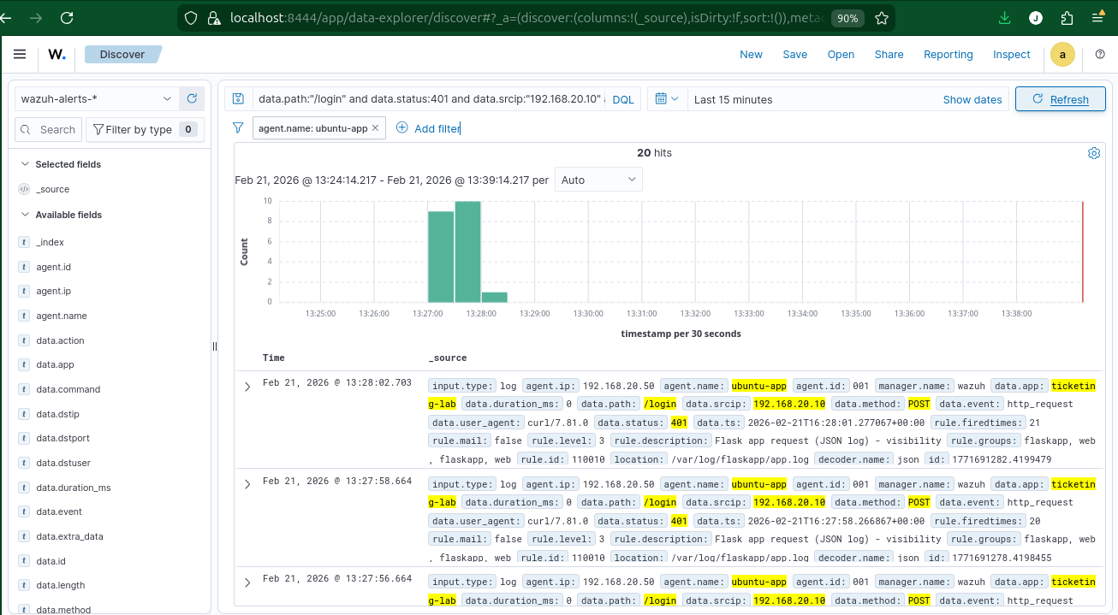
Task: Select the data.command field
Action: (68, 389)
